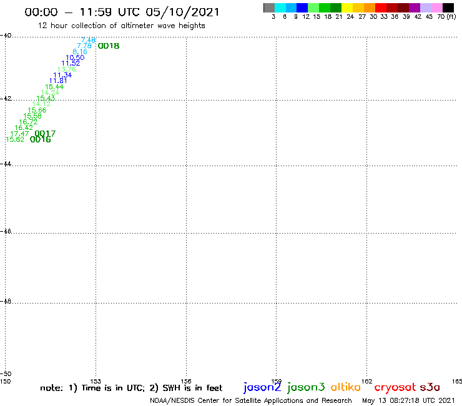Click the legend number 24
The image size is (462, 406).
coord(350,17)
